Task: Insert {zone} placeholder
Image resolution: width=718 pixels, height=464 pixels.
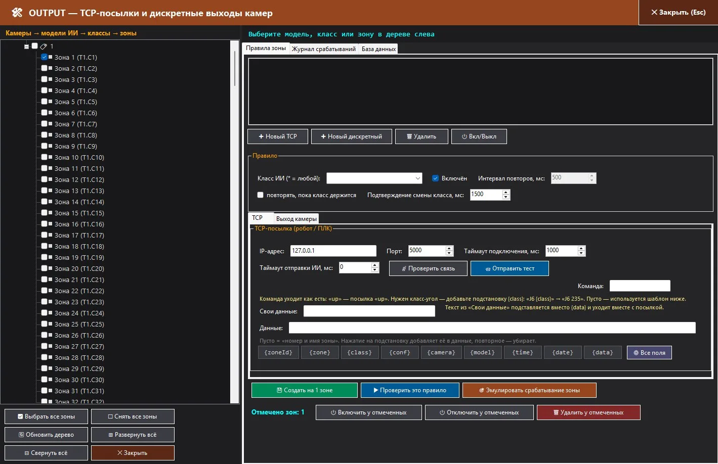Action: 319,352
